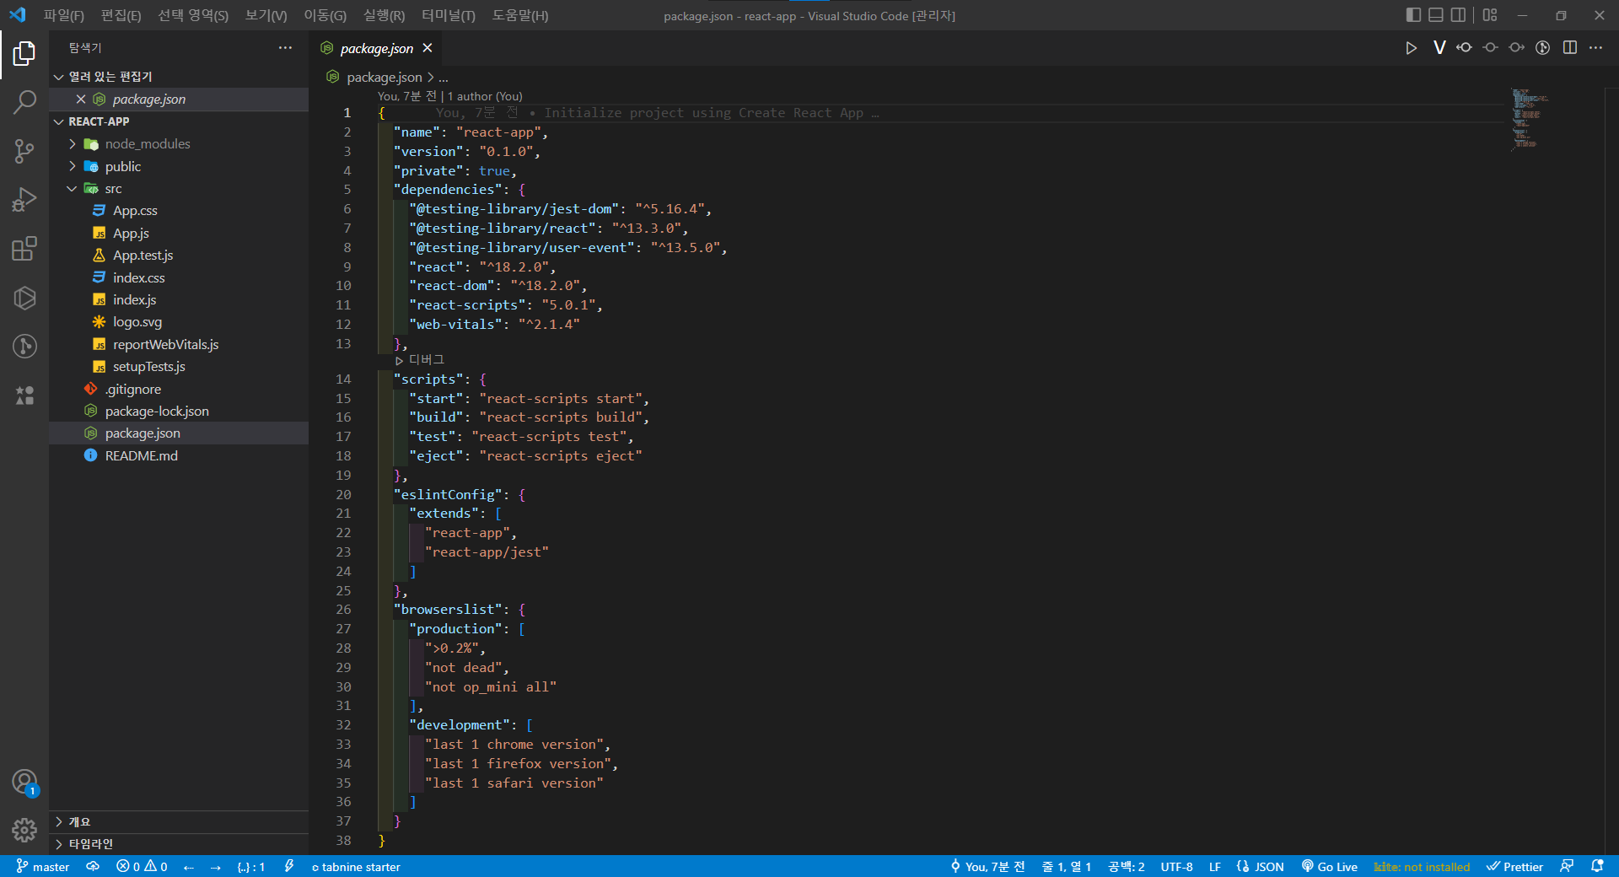Image resolution: width=1619 pixels, height=877 pixels.
Task: Open README.md file
Action: click(179, 456)
